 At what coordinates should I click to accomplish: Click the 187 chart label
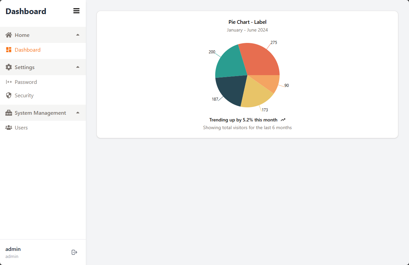click(215, 99)
